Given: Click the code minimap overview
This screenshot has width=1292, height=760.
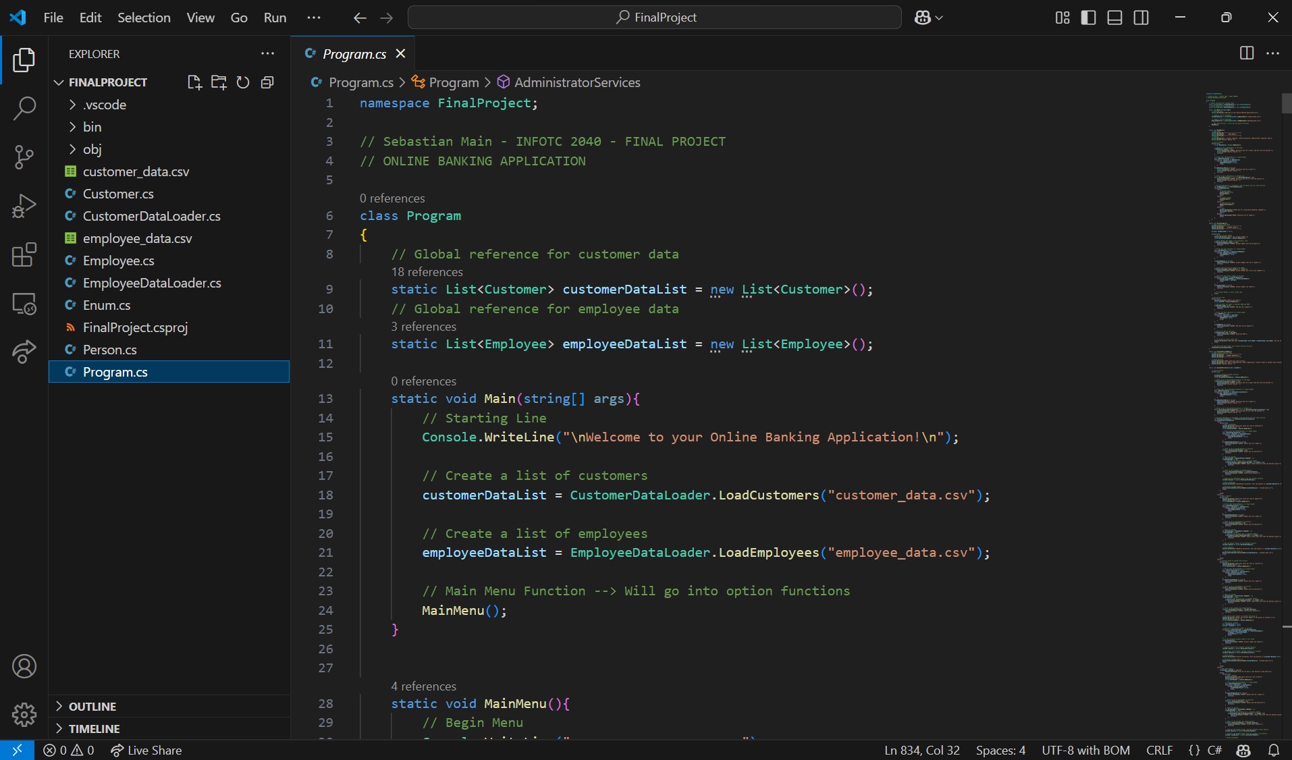Looking at the screenshot, I should coord(1242,415).
